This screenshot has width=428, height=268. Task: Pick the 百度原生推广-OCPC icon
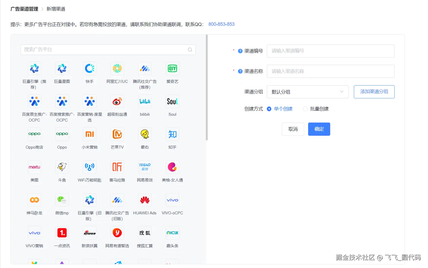tap(34, 101)
